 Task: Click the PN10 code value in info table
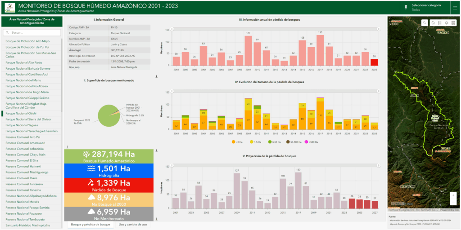click(x=113, y=27)
